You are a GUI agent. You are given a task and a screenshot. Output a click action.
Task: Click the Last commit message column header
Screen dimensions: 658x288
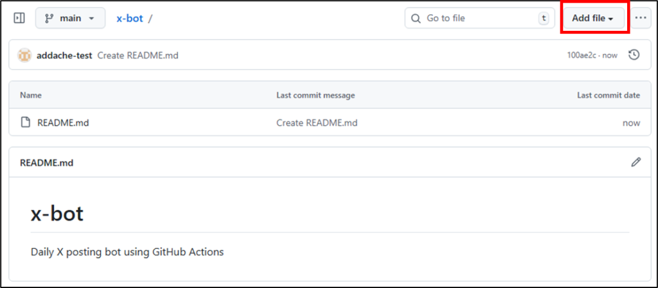click(316, 95)
